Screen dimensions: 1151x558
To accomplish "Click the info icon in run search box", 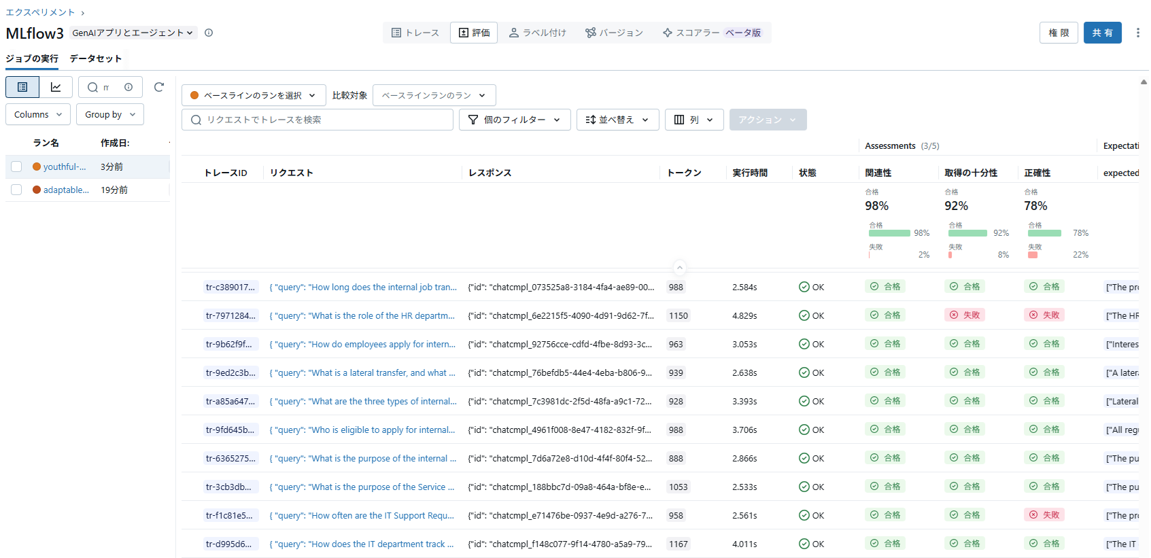I will (128, 87).
